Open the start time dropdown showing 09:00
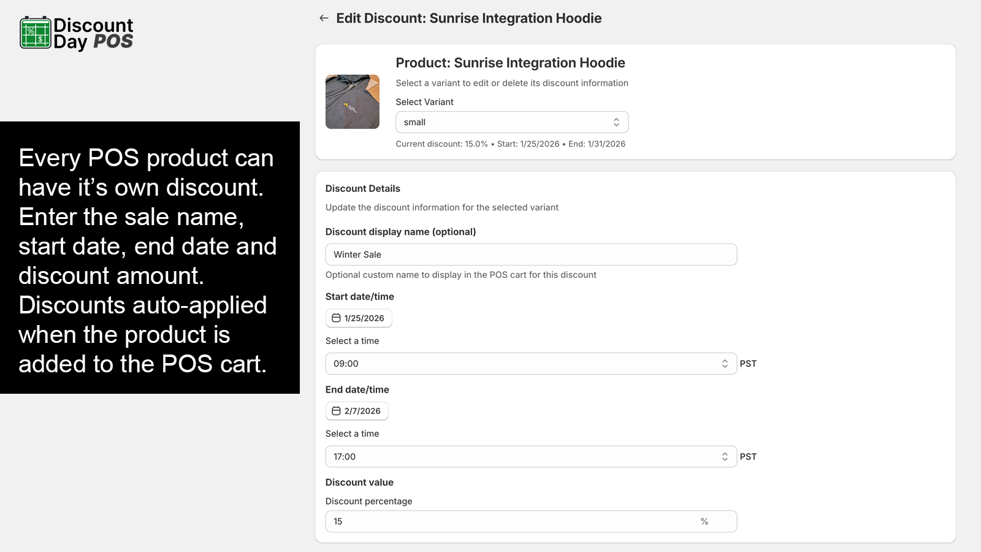The width and height of the screenshot is (981, 552). tap(531, 363)
